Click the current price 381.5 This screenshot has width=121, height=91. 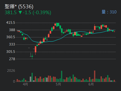(11, 13)
